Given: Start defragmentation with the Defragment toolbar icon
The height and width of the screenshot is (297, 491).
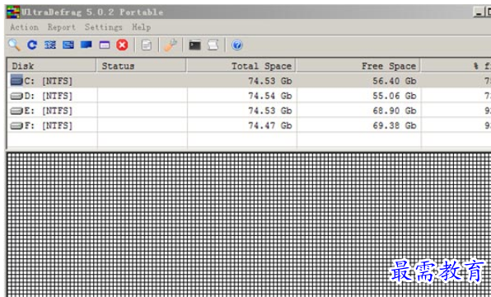Looking at the screenshot, I should pos(50,45).
